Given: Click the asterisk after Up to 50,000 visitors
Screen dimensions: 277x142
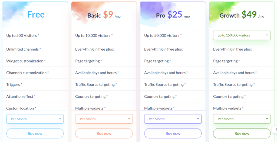Looking at the screenshot, I should [181, 35].
